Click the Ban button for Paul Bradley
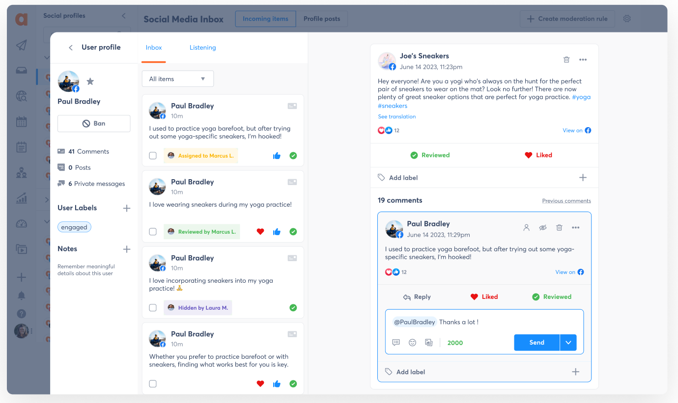 pos(94,124)
